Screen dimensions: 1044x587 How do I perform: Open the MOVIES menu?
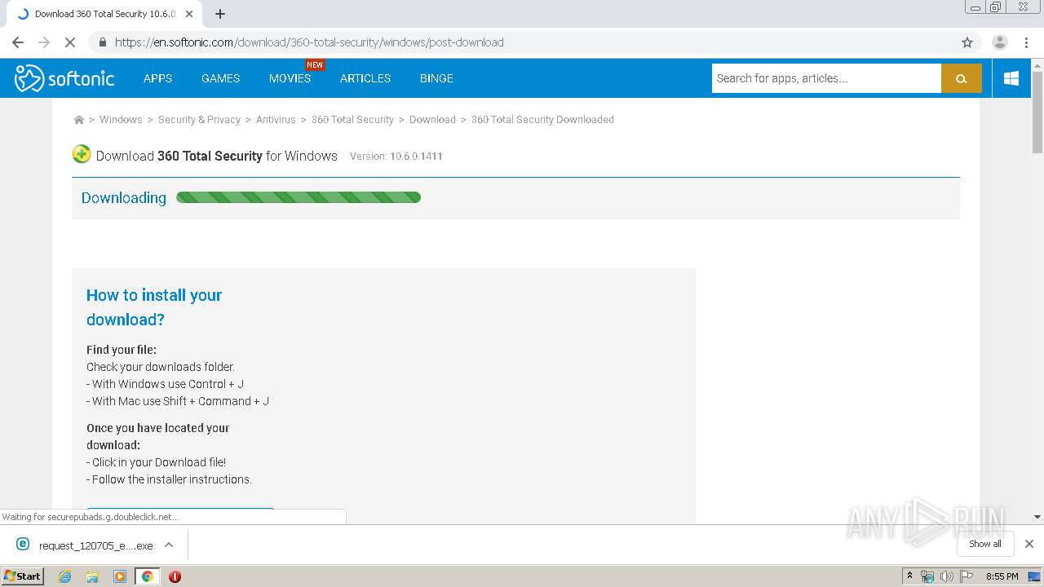(x=290, y=78)
